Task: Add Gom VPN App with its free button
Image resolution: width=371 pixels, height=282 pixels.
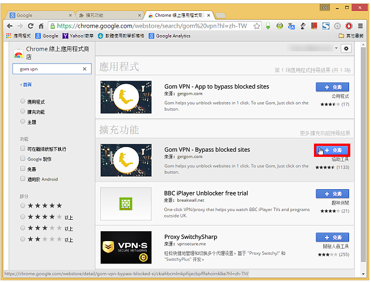Action: click(x=332, y=87)
